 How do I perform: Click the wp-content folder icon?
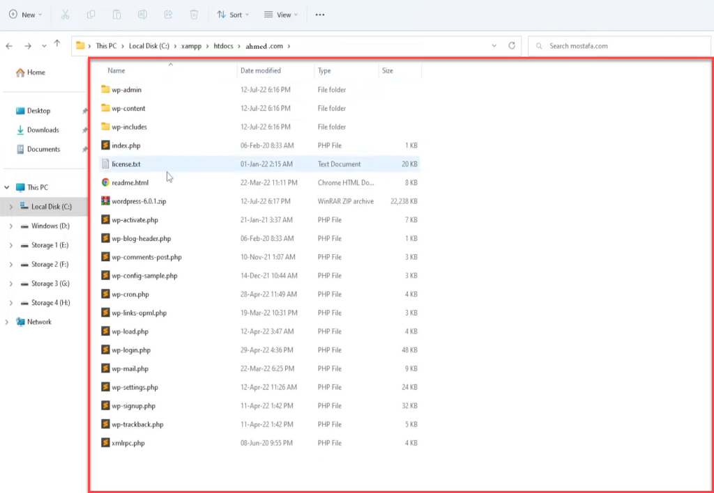click(106, 108)
